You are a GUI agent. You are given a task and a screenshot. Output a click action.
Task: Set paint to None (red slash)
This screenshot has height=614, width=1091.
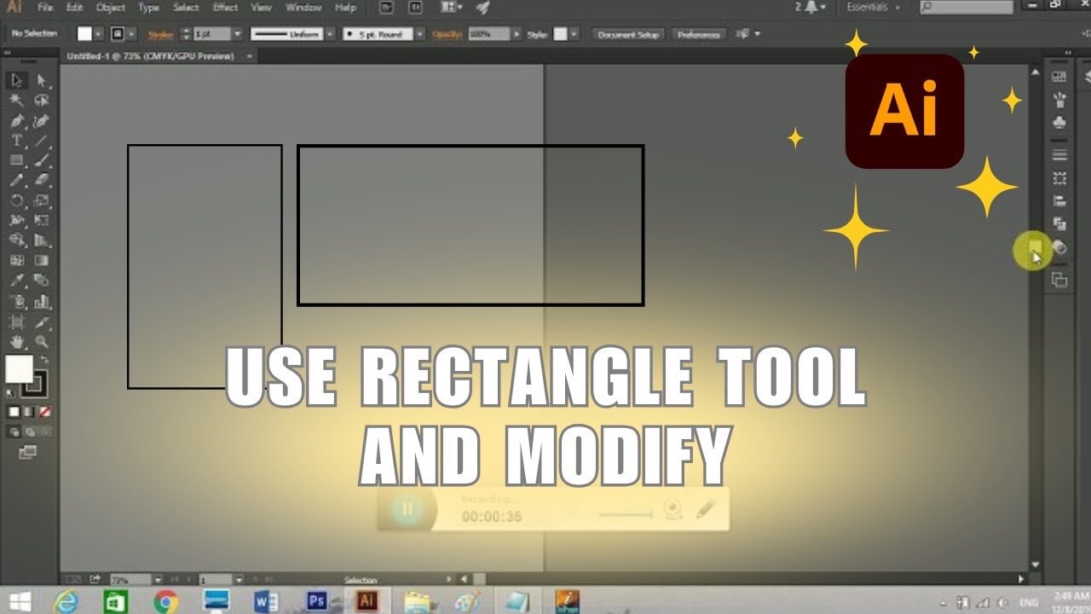pyautogui.click(x=45, y=412)
